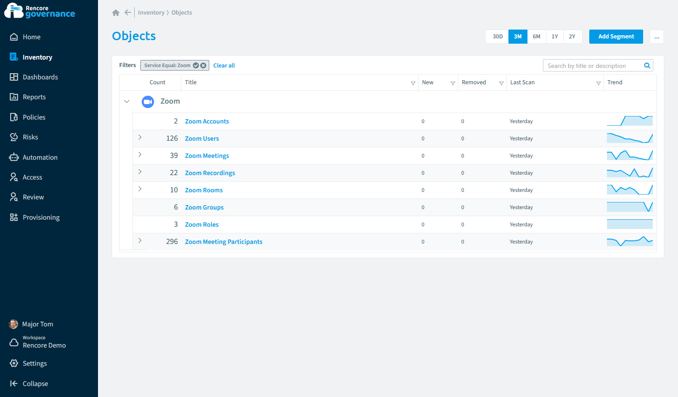The image size is (678, 397).
Task: Expand the Zoom Meeting Participants row
Action: tap(140, 240)
